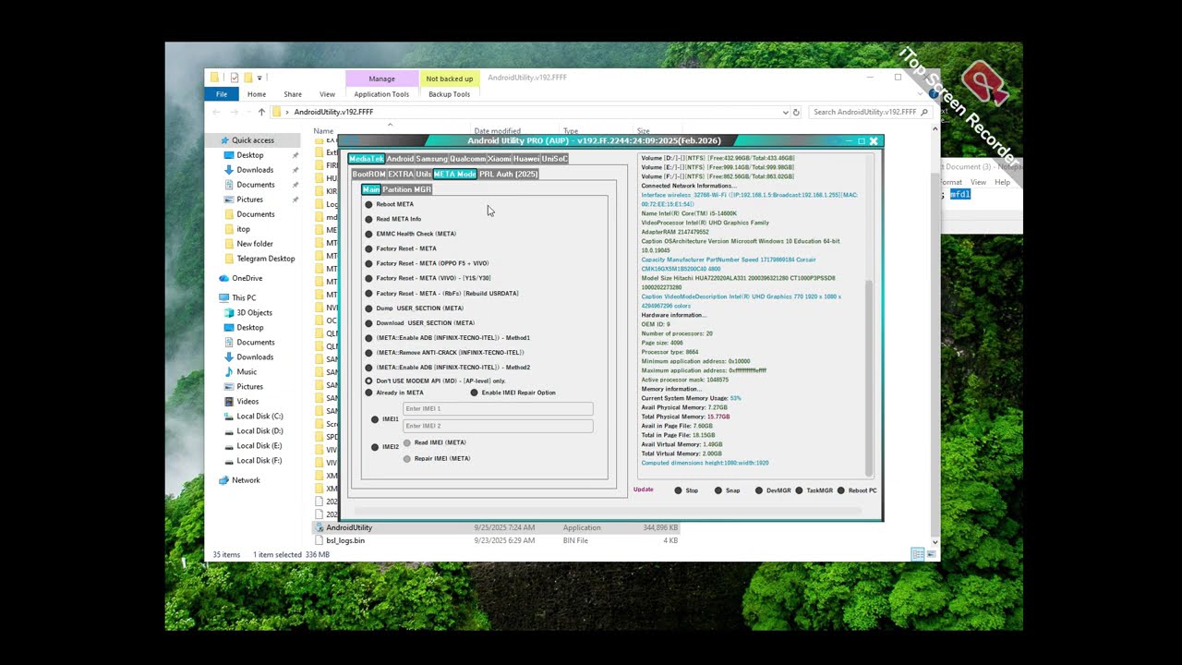This screenshot has width=1182, height=665.
Task: Click the Network icon in Explorer
Action: [223, 480]
